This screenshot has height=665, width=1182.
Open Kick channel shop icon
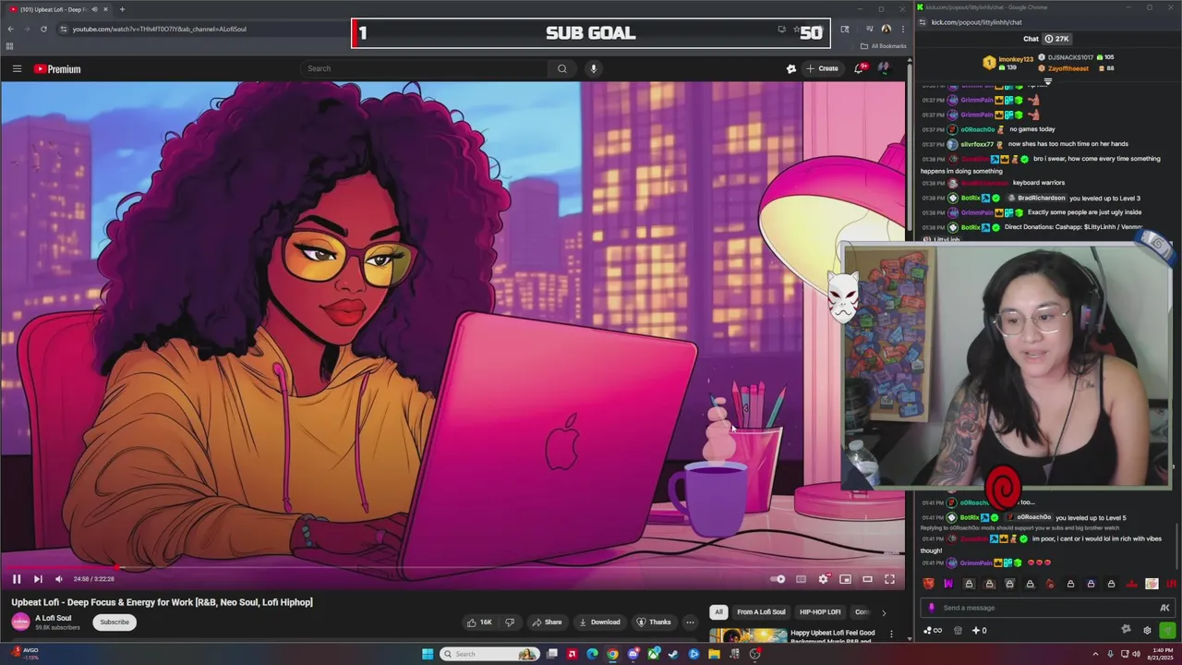(958, 631)
